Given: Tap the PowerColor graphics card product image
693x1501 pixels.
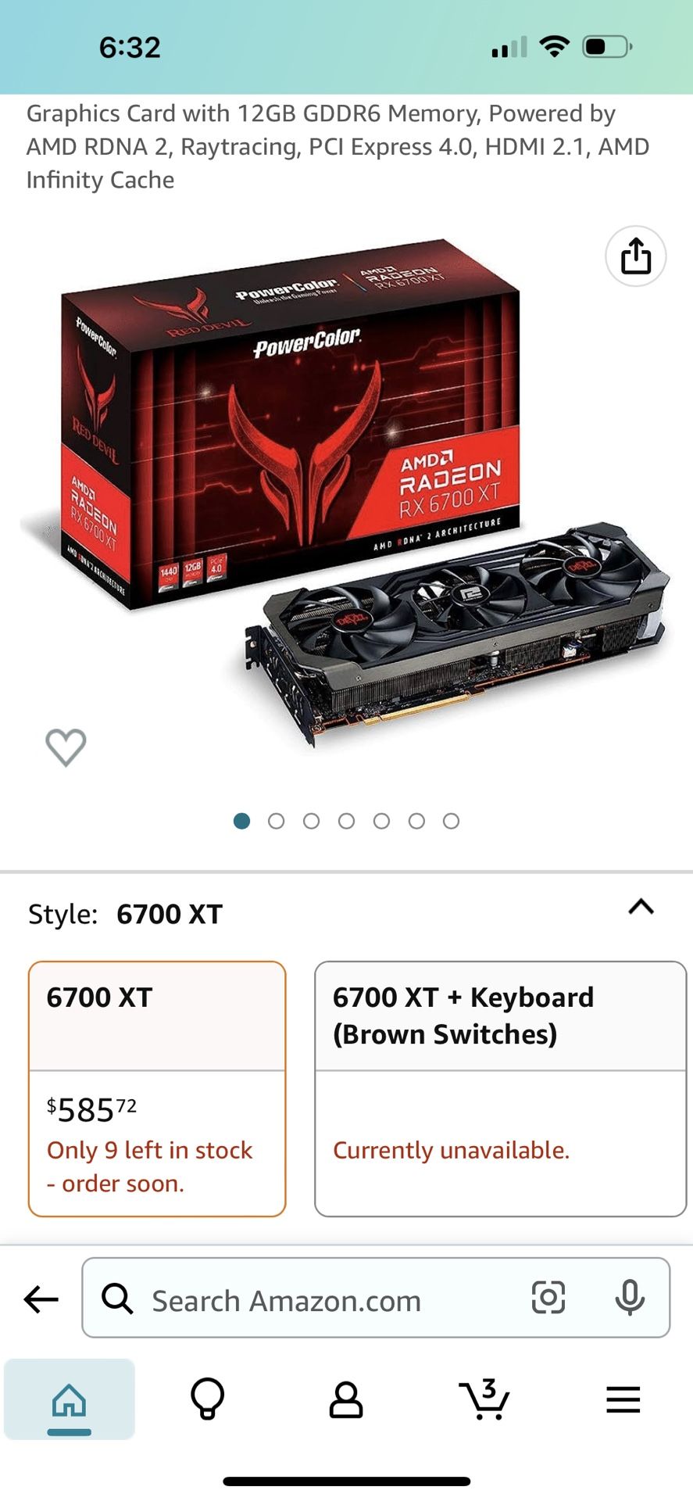Looking at the screenshot, I should [346, 493].
